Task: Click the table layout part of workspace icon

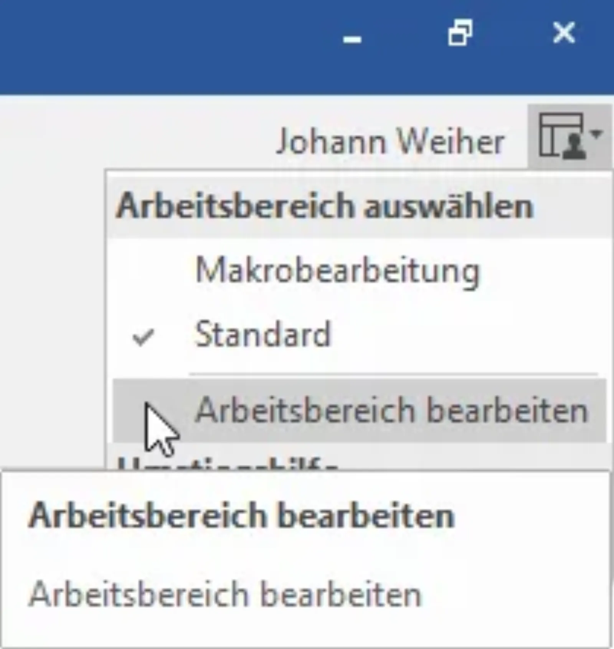Action: click(555, 134)
